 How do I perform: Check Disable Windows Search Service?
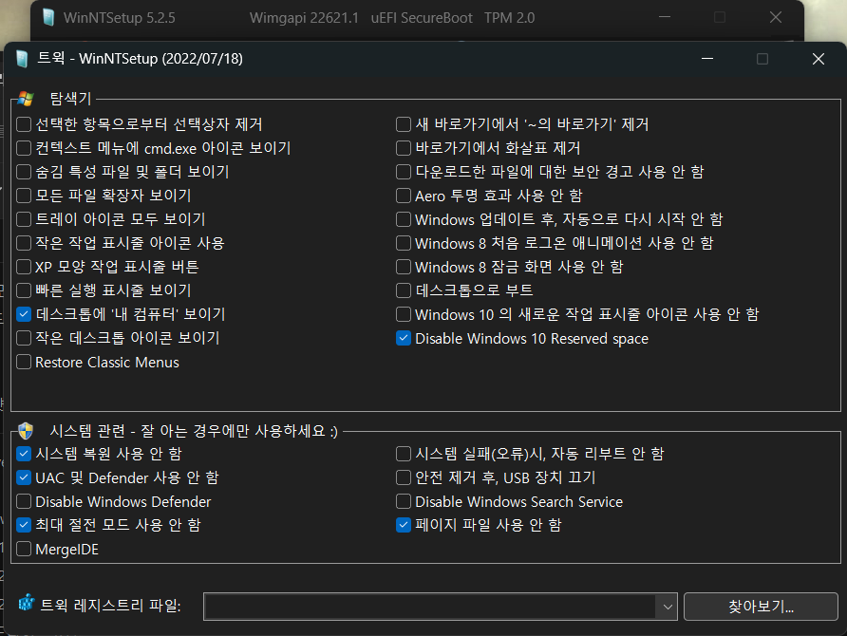(404, 501)
